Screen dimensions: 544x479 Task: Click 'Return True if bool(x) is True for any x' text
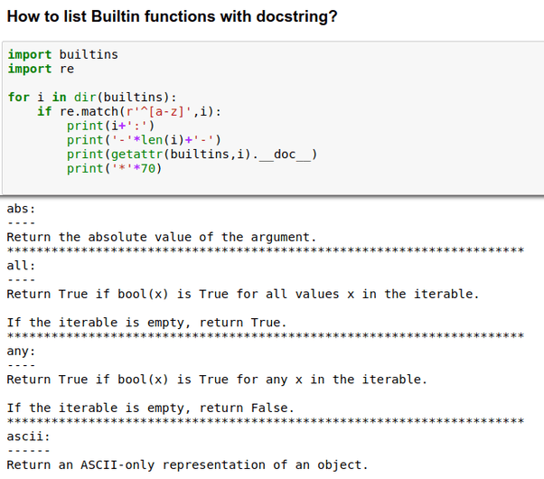[155, 380]
